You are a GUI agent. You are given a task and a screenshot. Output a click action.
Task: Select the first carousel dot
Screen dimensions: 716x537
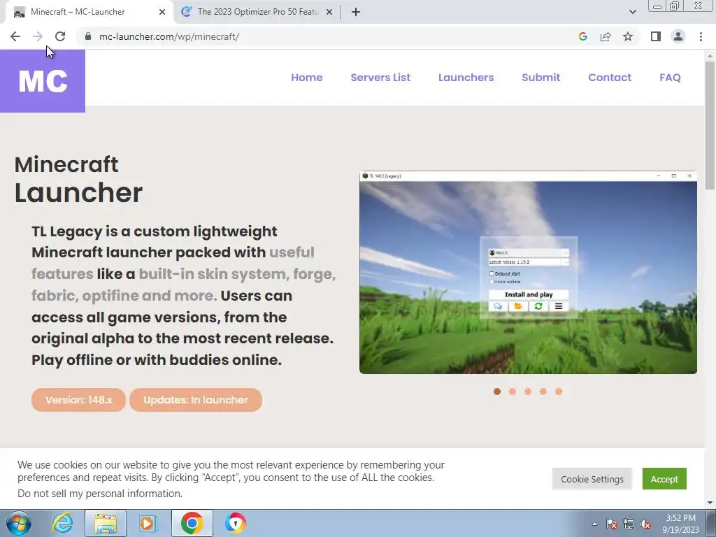pyautogui.click(x=497, y=392)
